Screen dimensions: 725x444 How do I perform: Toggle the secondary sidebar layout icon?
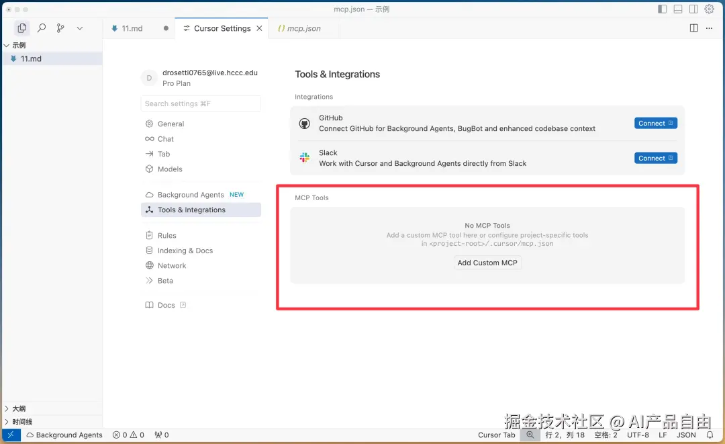tap(693, 9)
